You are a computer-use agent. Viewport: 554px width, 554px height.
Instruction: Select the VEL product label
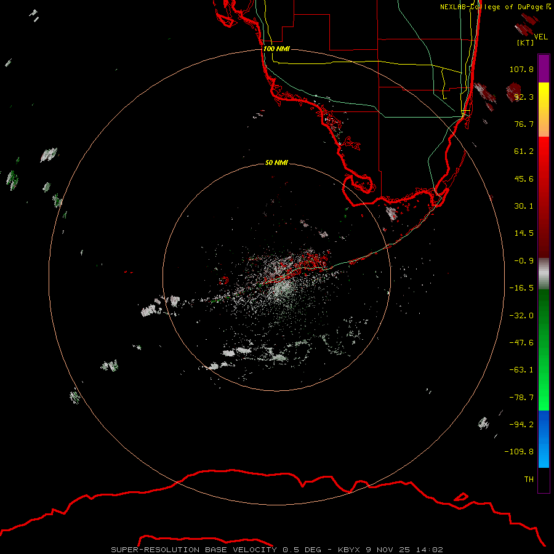tap(541, 37)
